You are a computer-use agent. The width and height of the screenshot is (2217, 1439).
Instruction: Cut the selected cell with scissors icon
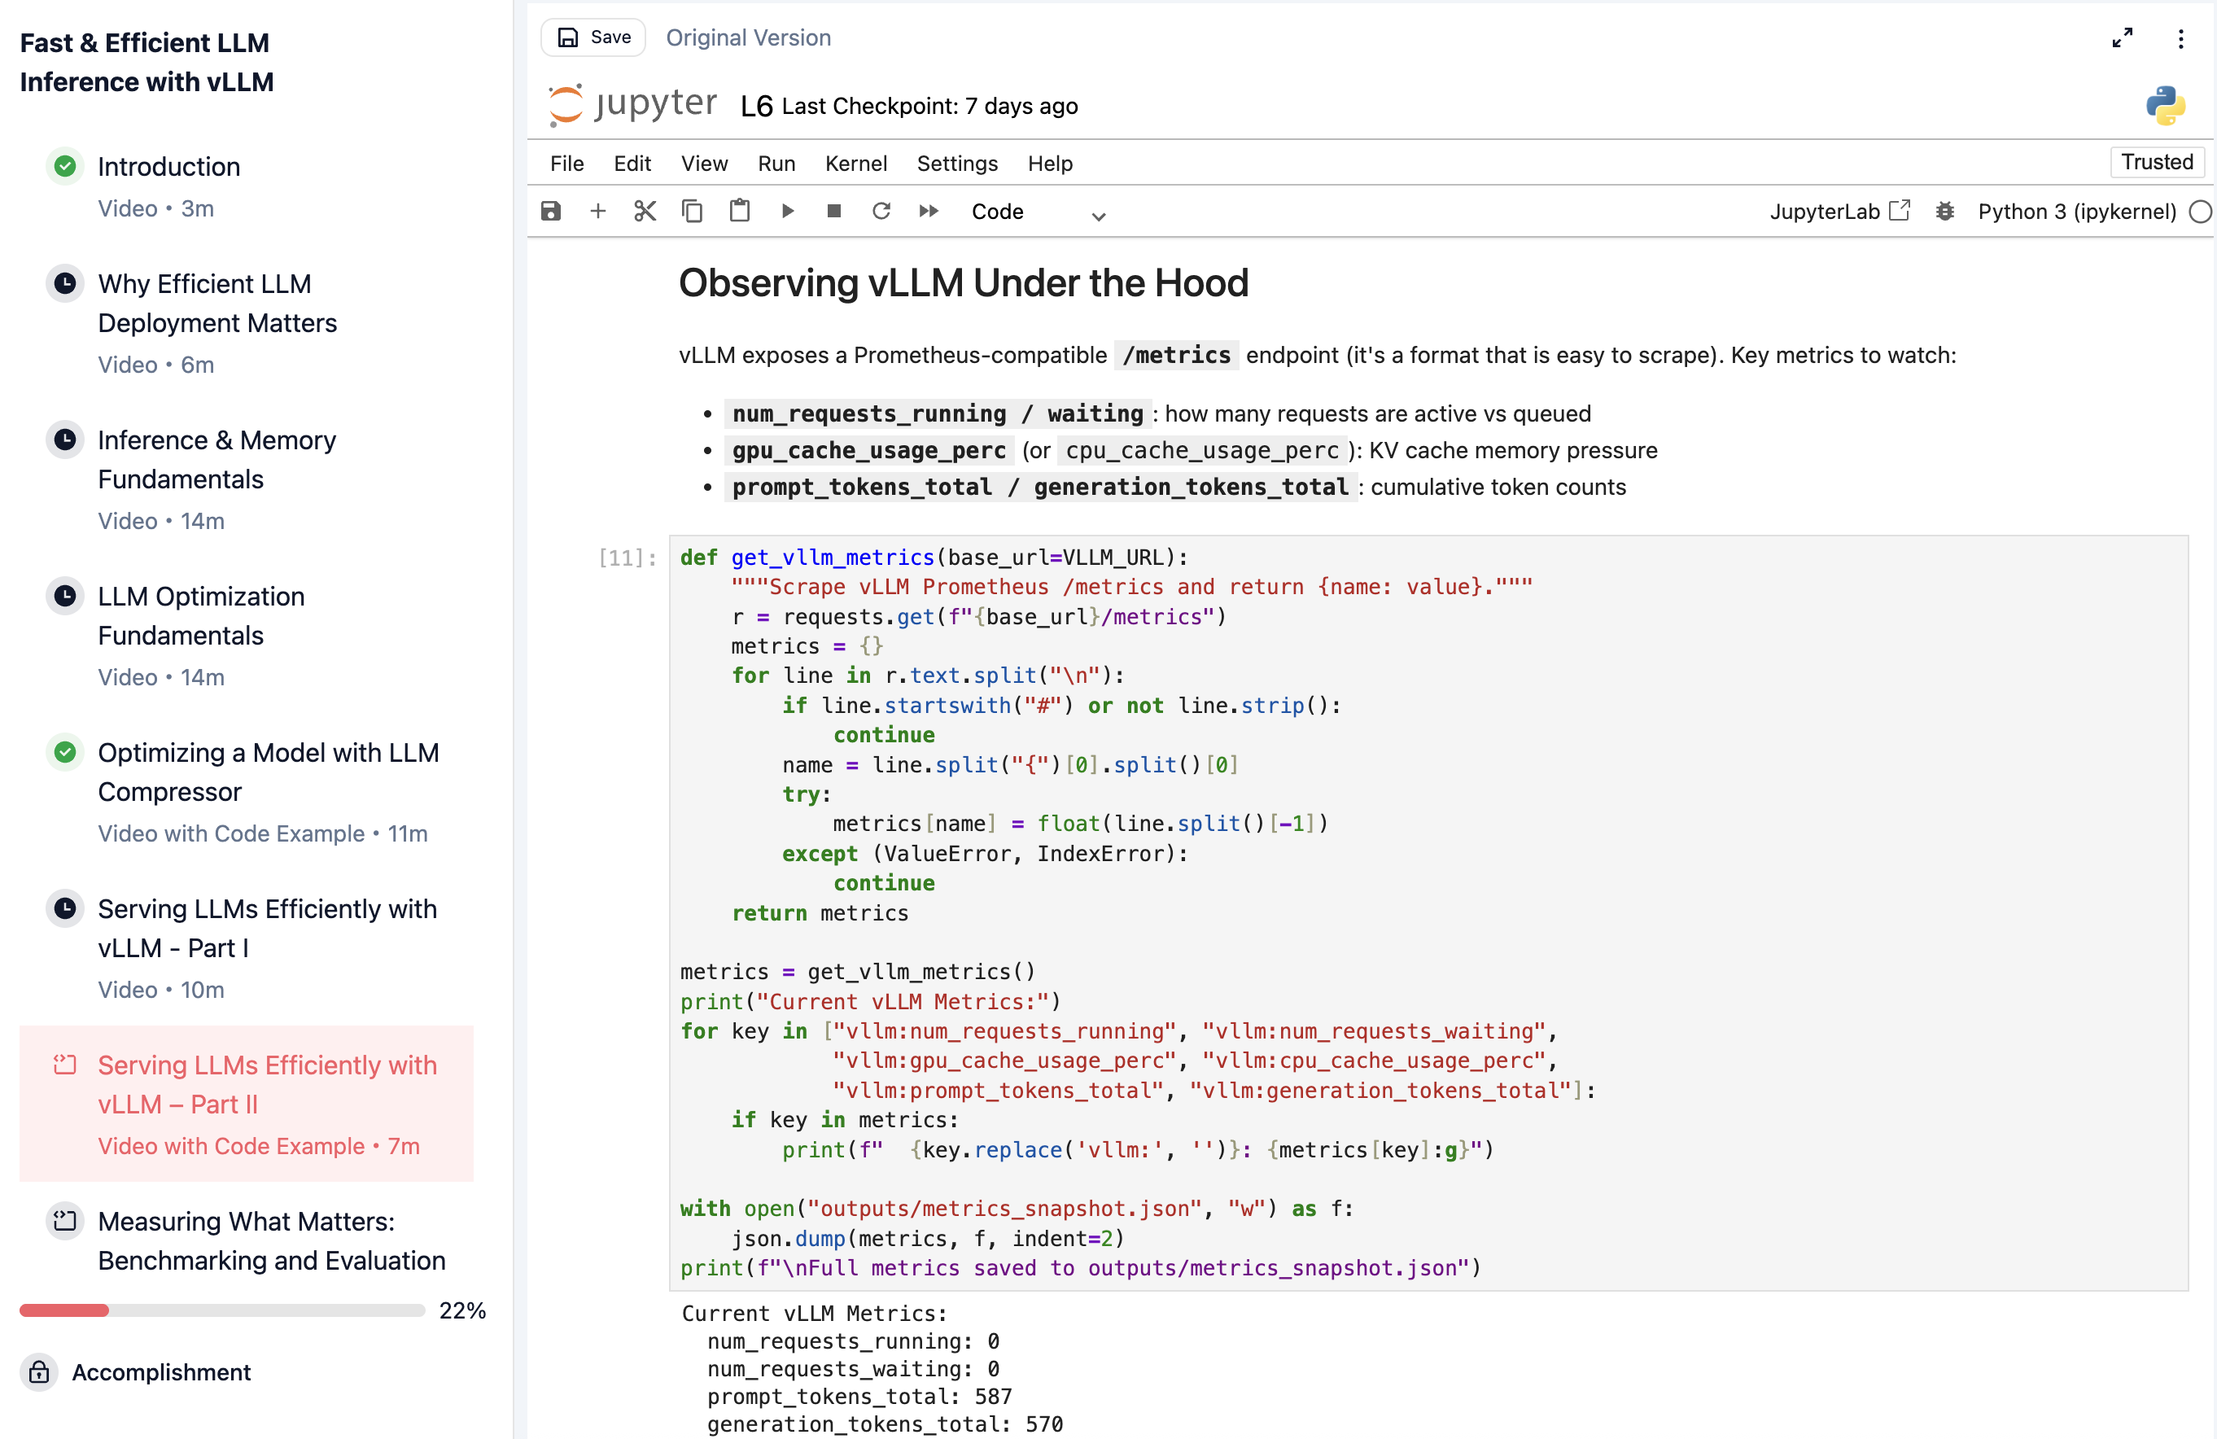(x=645, y=212)
